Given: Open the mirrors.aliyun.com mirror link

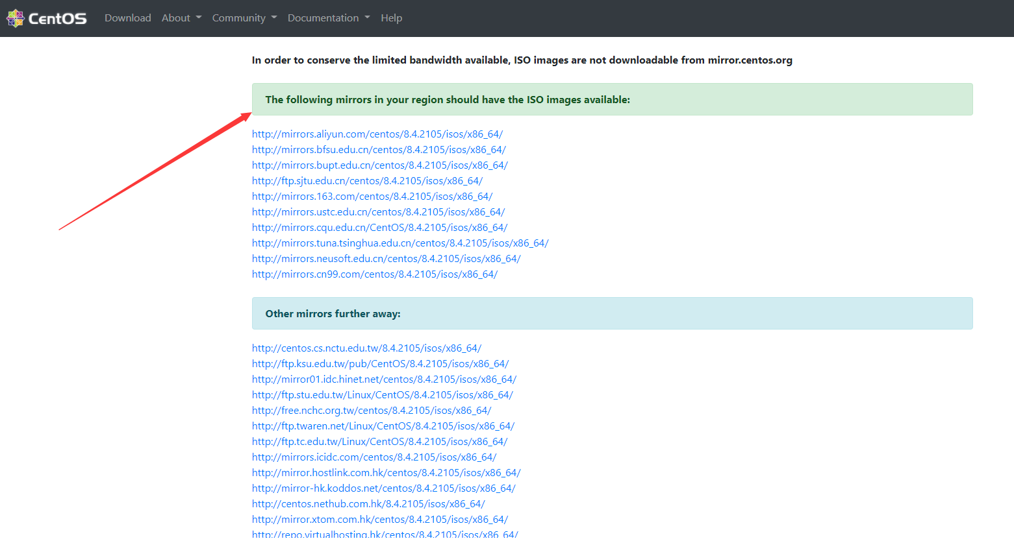Looking at the screenshot, I should pyautogui.click(x=377, y=134).
